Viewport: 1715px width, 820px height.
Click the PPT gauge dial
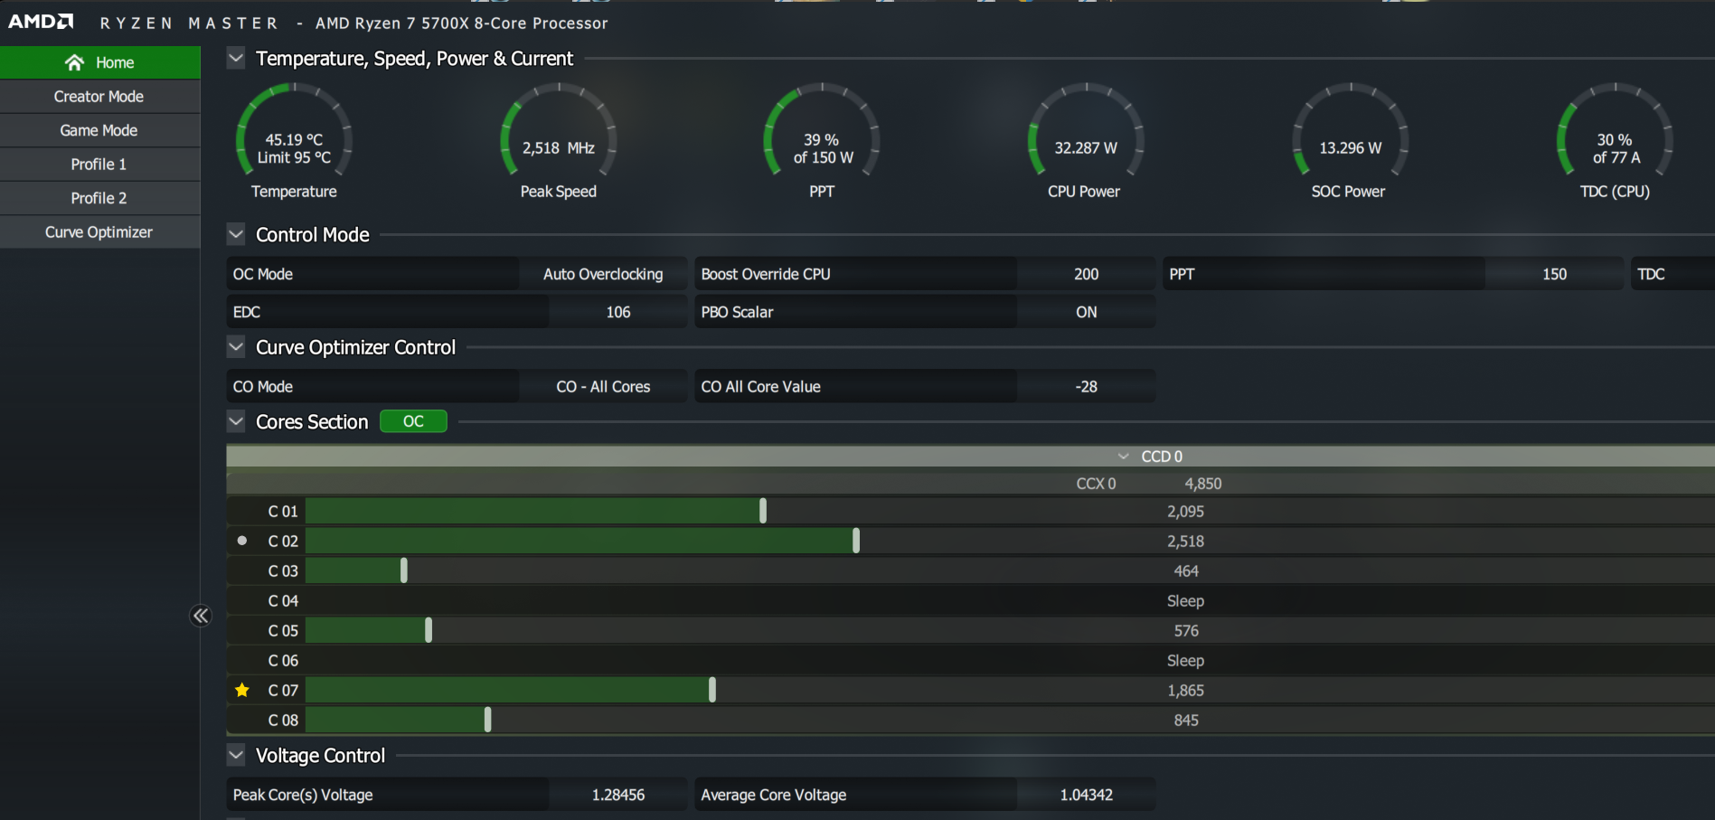click(x=823, y=130)
